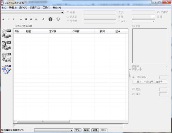Toggle the 选择/取消所有 checkbox
Viewport: 172px width, 133px height.
click(x=15, y=26)
